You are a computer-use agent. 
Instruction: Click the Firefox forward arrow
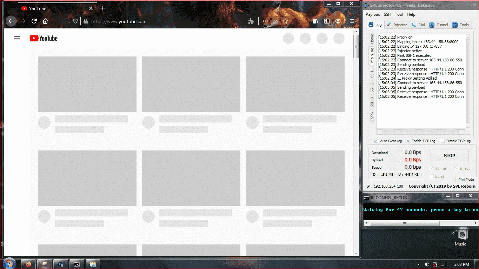23,21
